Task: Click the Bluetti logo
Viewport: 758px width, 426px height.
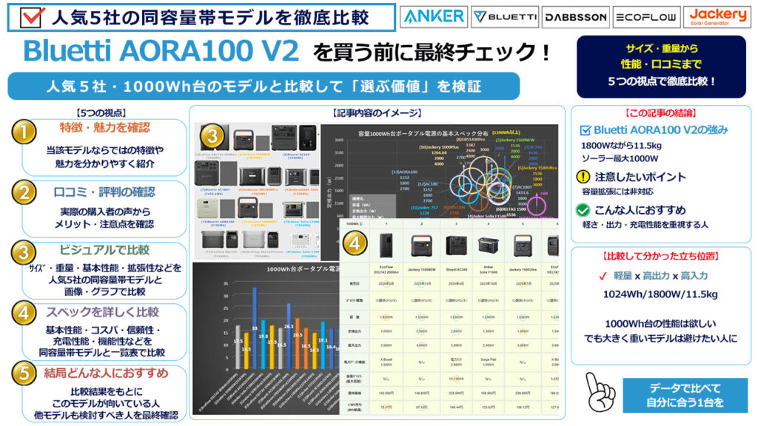Action: [505, 17]
